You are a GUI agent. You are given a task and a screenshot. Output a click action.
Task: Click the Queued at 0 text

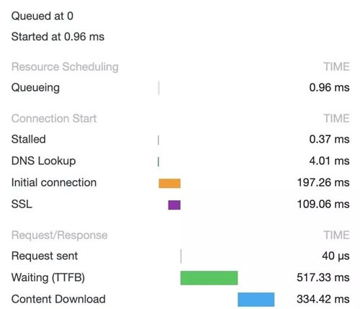[x=42, y=16]
